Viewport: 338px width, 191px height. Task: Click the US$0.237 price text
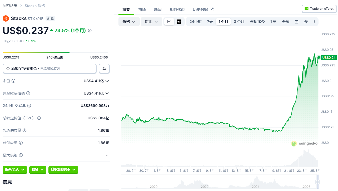pyautogui.click(x=26, y=31)
